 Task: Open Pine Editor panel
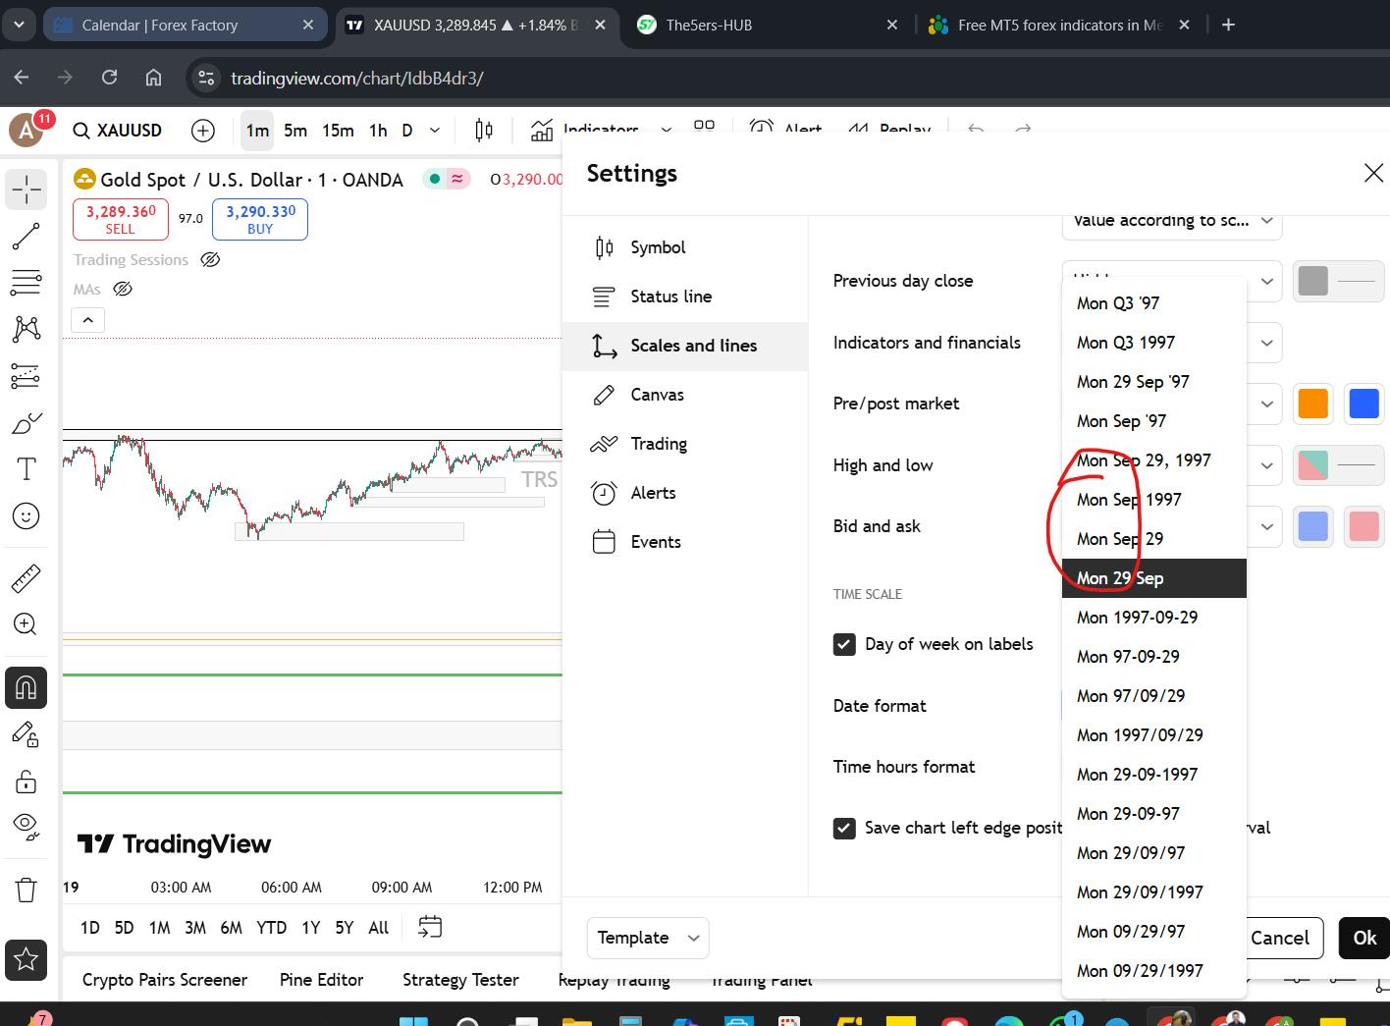(x=321, y=980)
